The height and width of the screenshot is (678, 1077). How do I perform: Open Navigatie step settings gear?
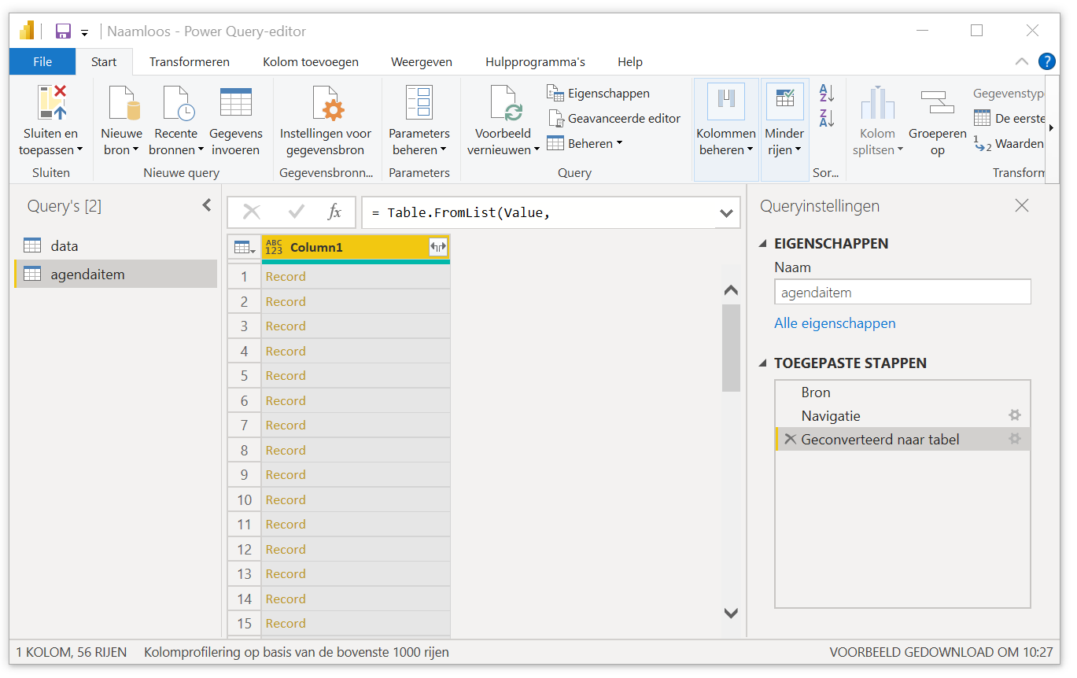(x=1015, y=415)
